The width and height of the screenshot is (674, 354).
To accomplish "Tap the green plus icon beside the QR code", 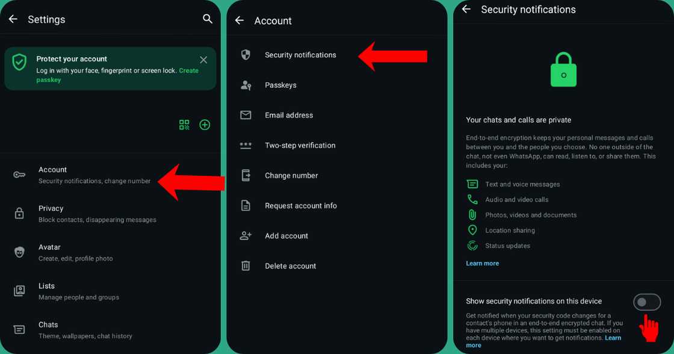I will click(x=205, y=125).
